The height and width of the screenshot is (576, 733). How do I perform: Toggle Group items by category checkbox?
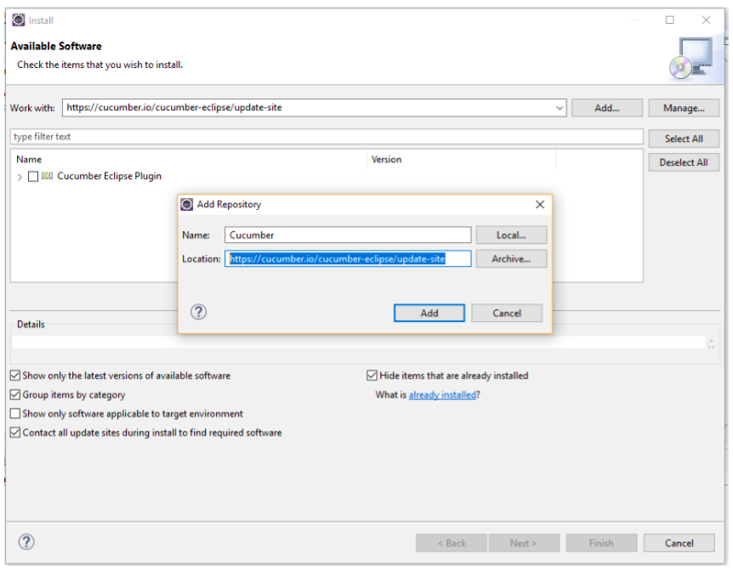pos(15,394)
